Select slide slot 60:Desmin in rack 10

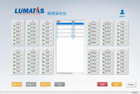93,24
